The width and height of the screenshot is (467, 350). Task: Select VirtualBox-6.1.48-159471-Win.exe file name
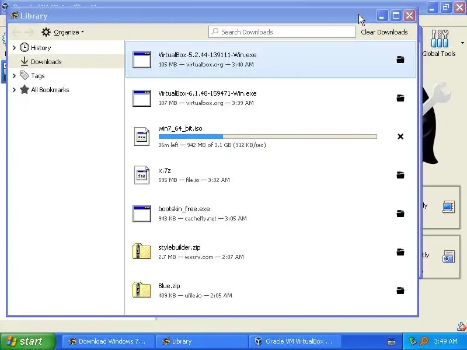[x=207, y=93]
